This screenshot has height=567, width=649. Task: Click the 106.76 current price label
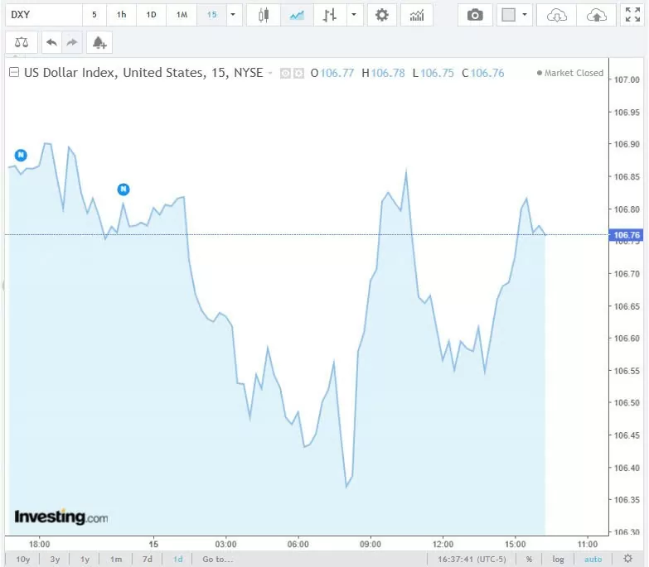(626, 235)
